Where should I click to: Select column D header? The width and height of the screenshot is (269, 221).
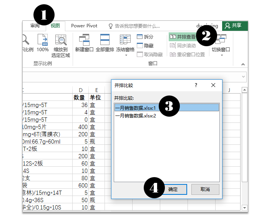pos(80,90)
